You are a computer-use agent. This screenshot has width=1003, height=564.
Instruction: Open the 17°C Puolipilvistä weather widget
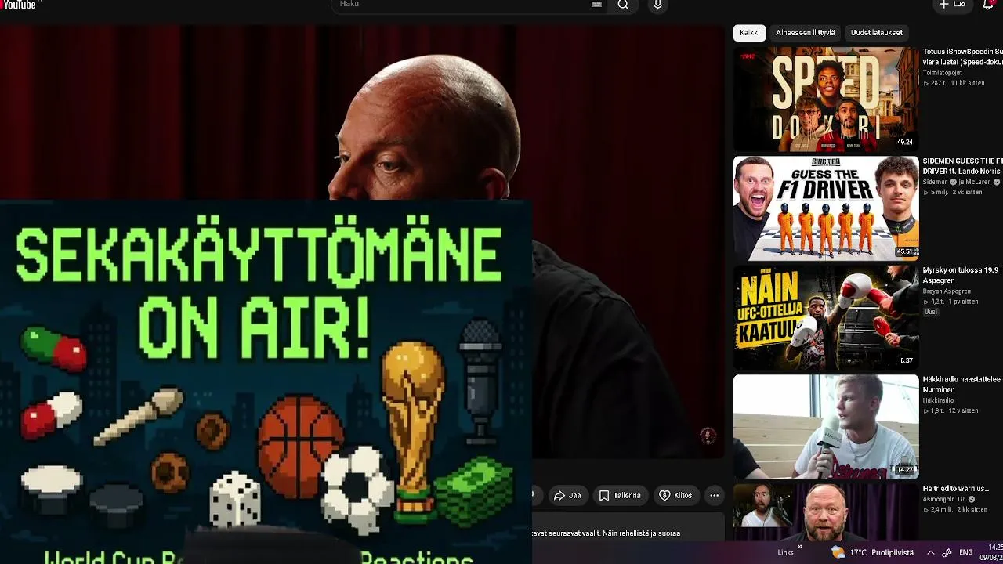tap(873, 553)
